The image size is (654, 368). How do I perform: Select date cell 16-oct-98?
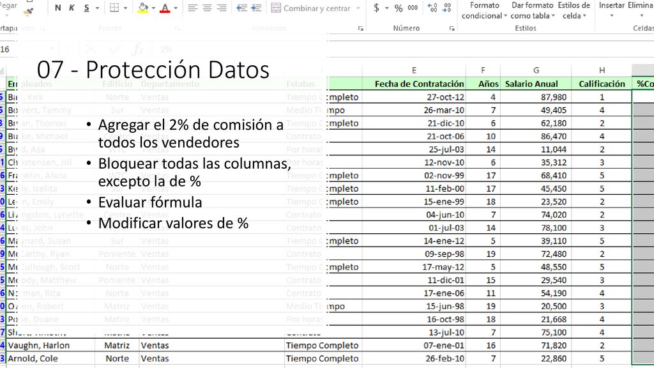point(414,319)
